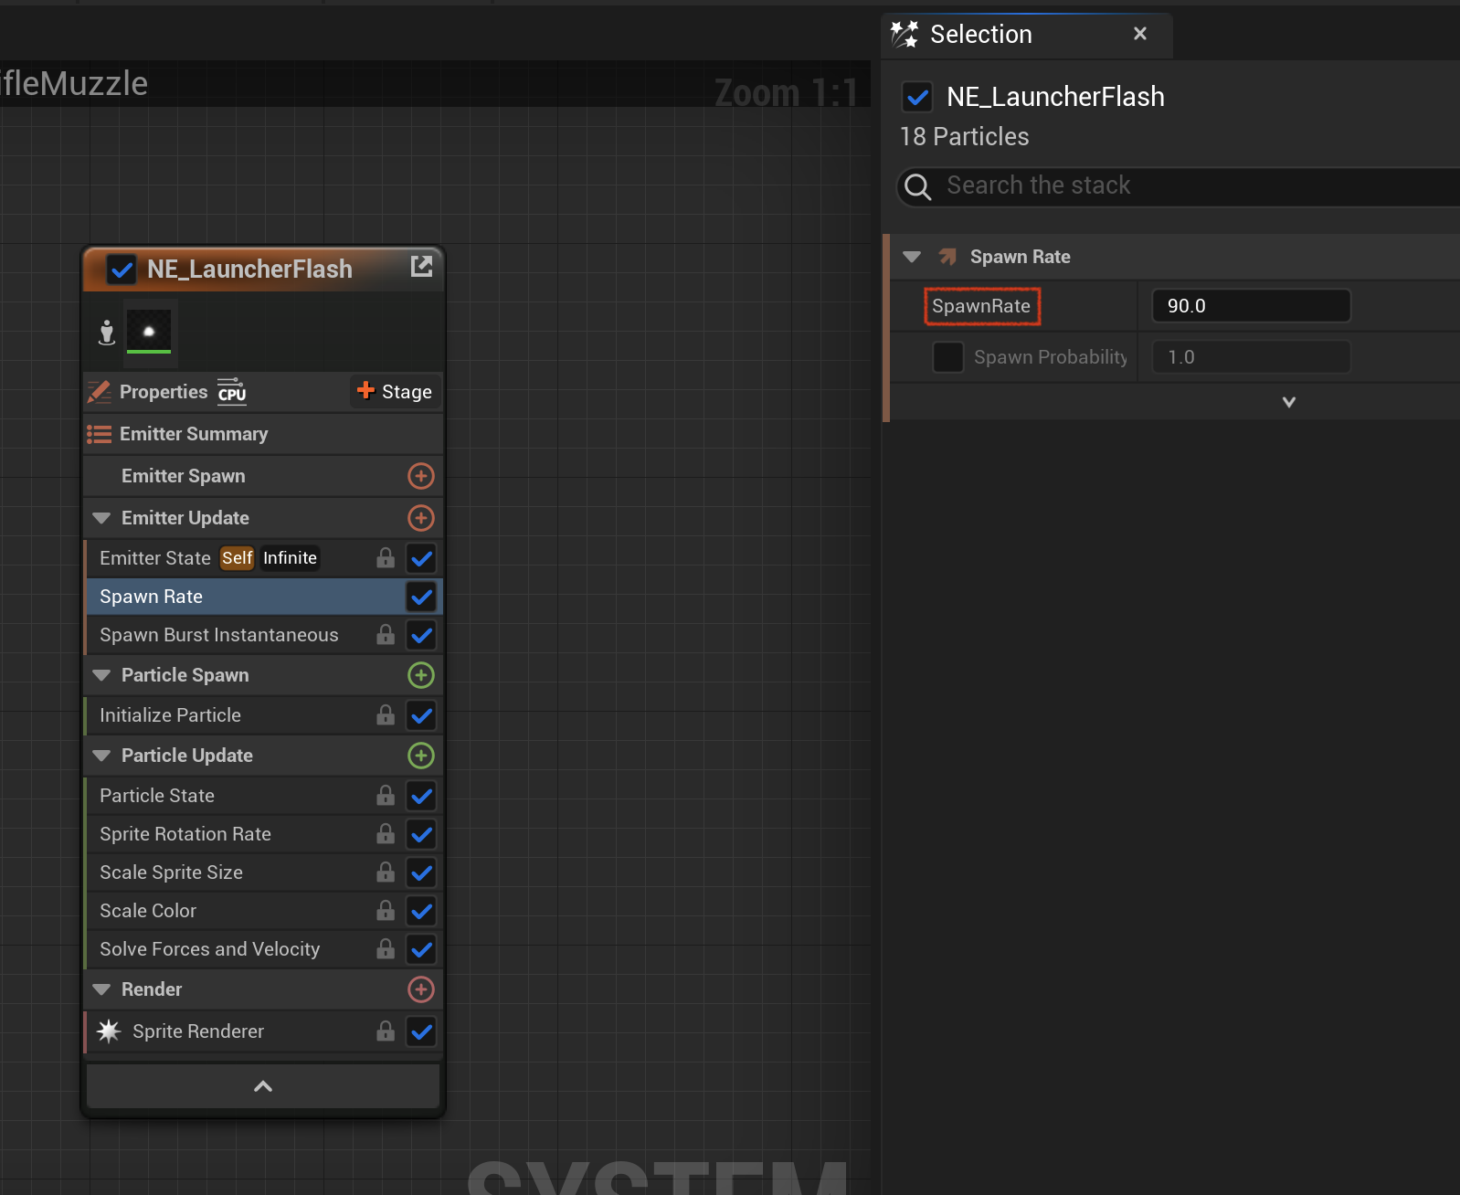Add module to Particle Spawn
1460x1195 pixels.
pyautogui.click(x=420, y=675)
